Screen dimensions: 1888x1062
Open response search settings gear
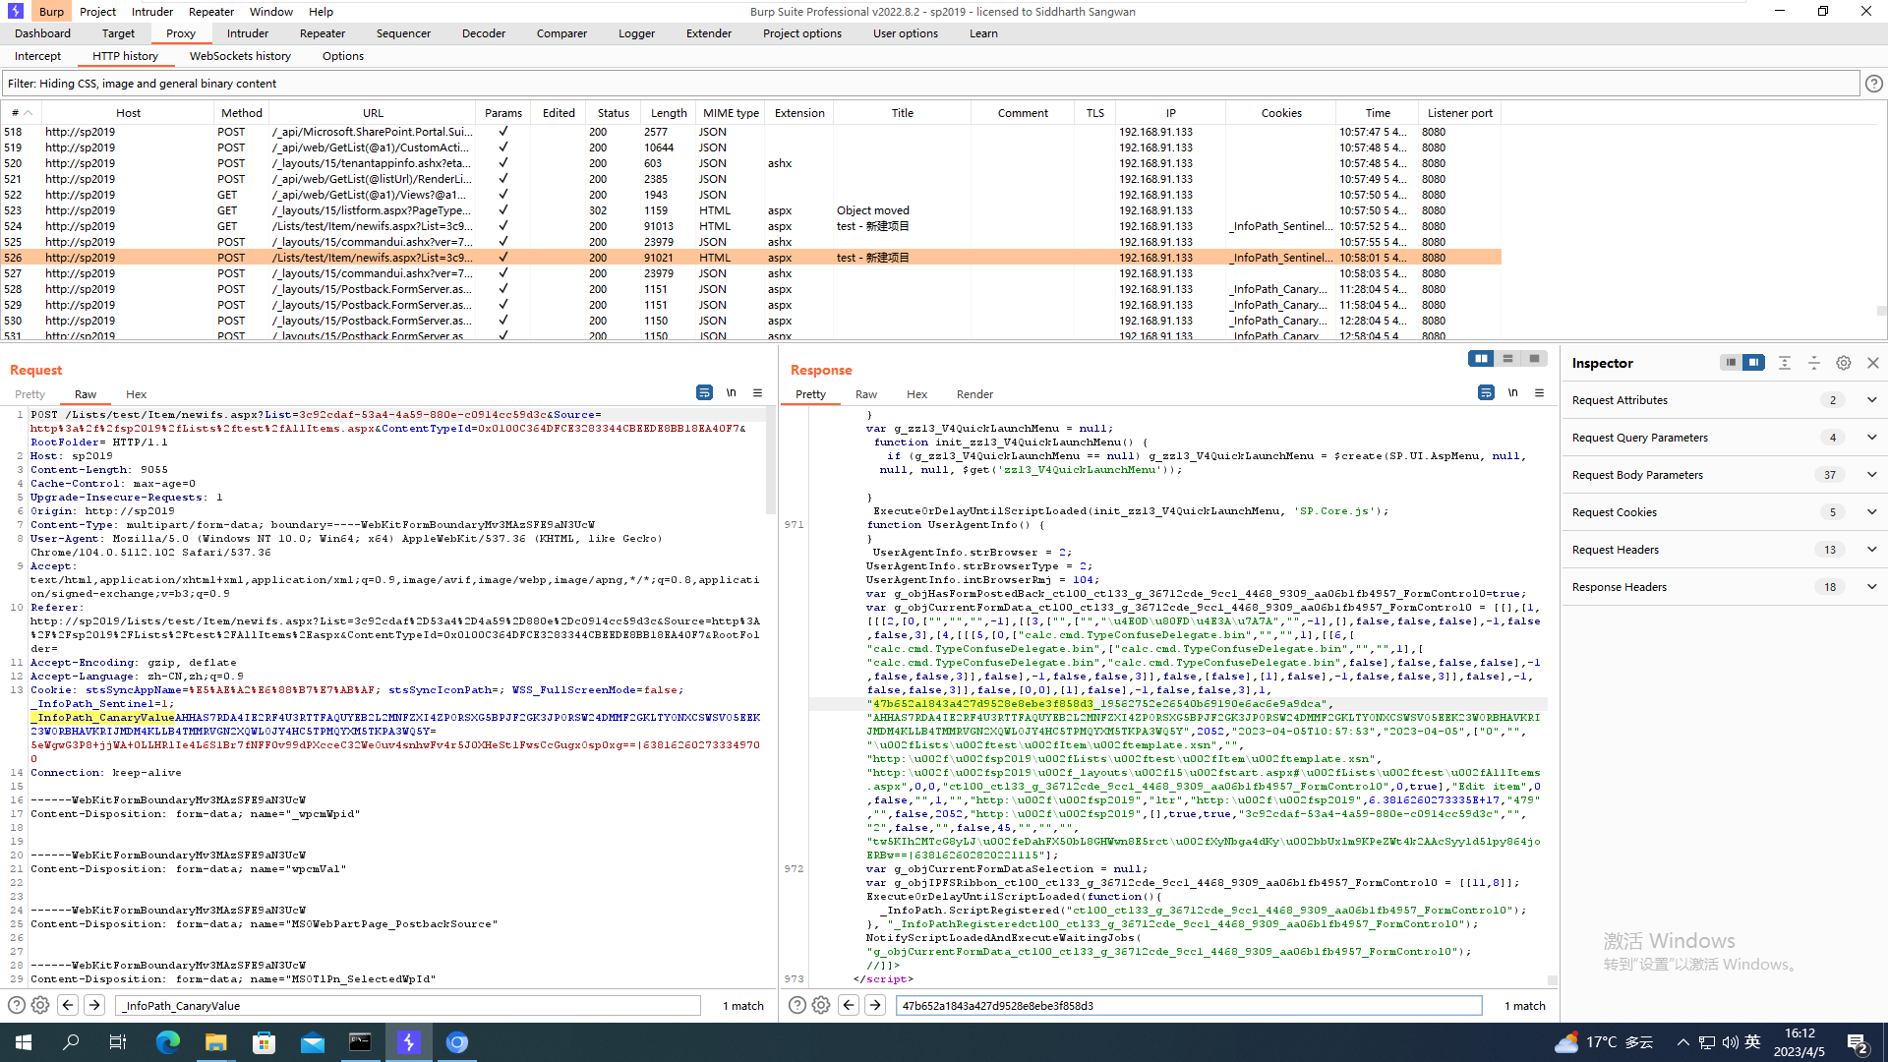pos(821,1005)
